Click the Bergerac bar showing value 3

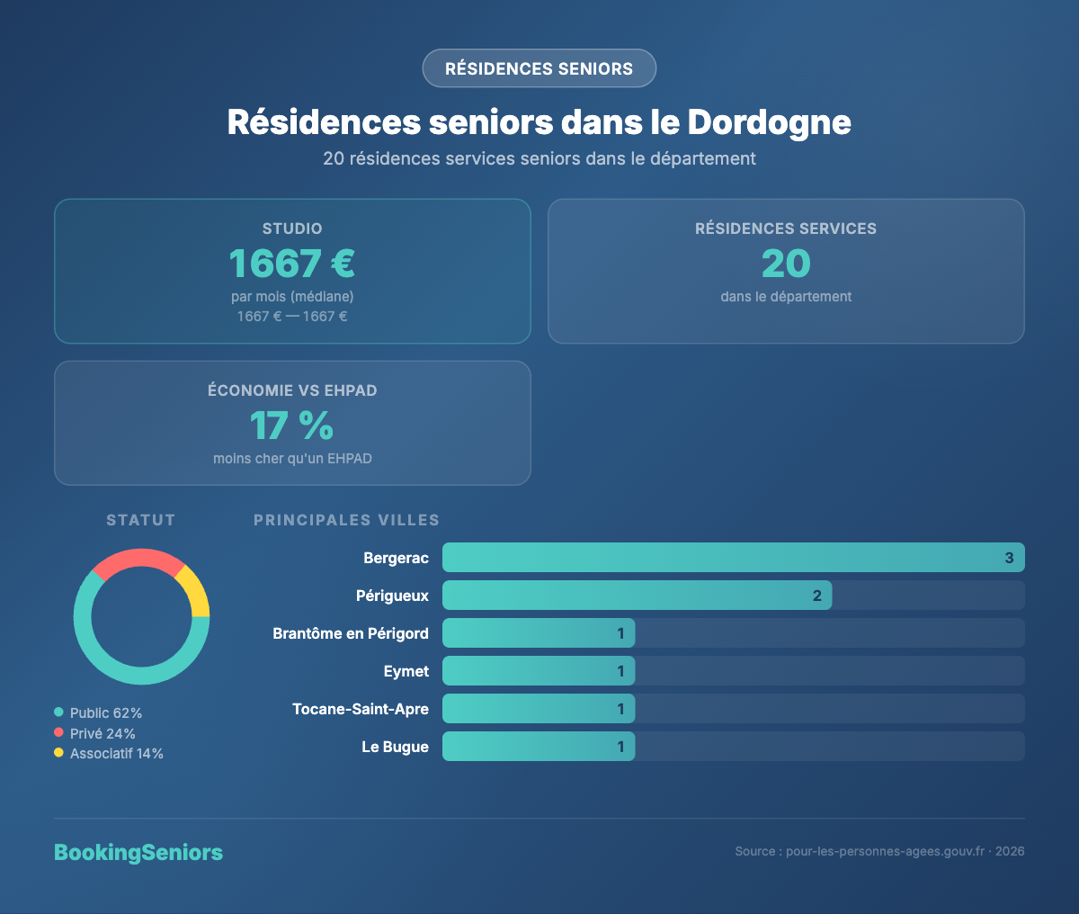(733, 557)
